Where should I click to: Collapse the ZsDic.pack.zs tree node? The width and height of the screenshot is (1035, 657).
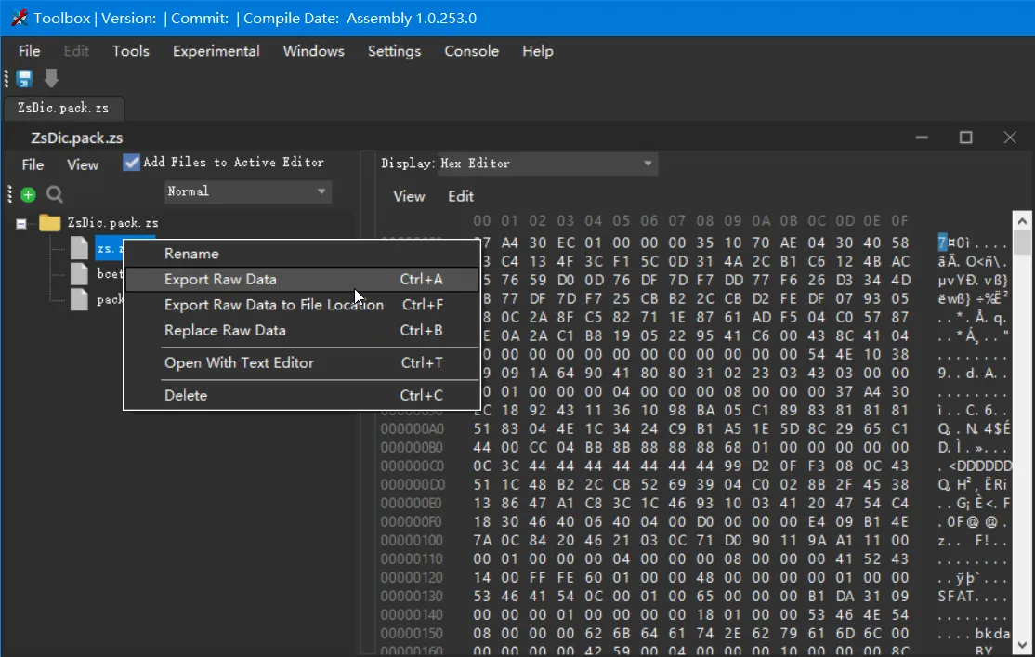pos(20,222)
